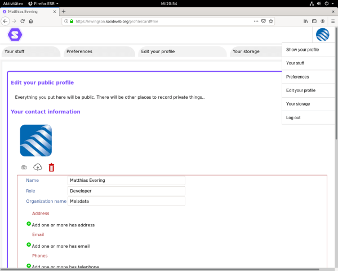Select Your stuff in dropdown menu
Screen dimensions: 338x271
coord(308,63)
